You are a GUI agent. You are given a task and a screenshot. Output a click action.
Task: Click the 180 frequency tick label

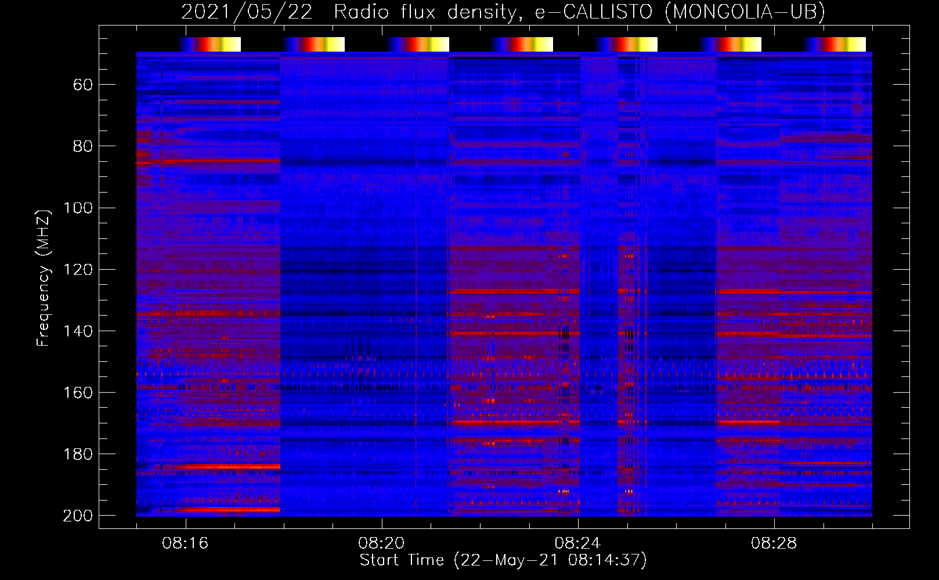pos(78,454)
